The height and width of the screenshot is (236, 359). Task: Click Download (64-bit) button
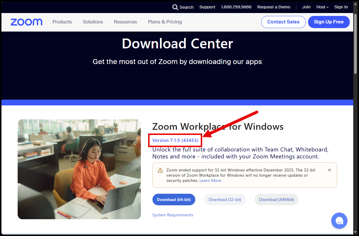(174, 200)
